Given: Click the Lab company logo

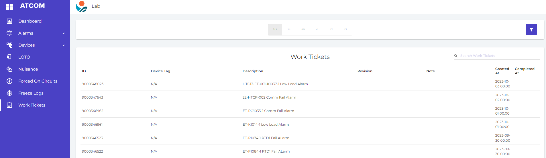Looking at the screenshot, I should point(82,7).
